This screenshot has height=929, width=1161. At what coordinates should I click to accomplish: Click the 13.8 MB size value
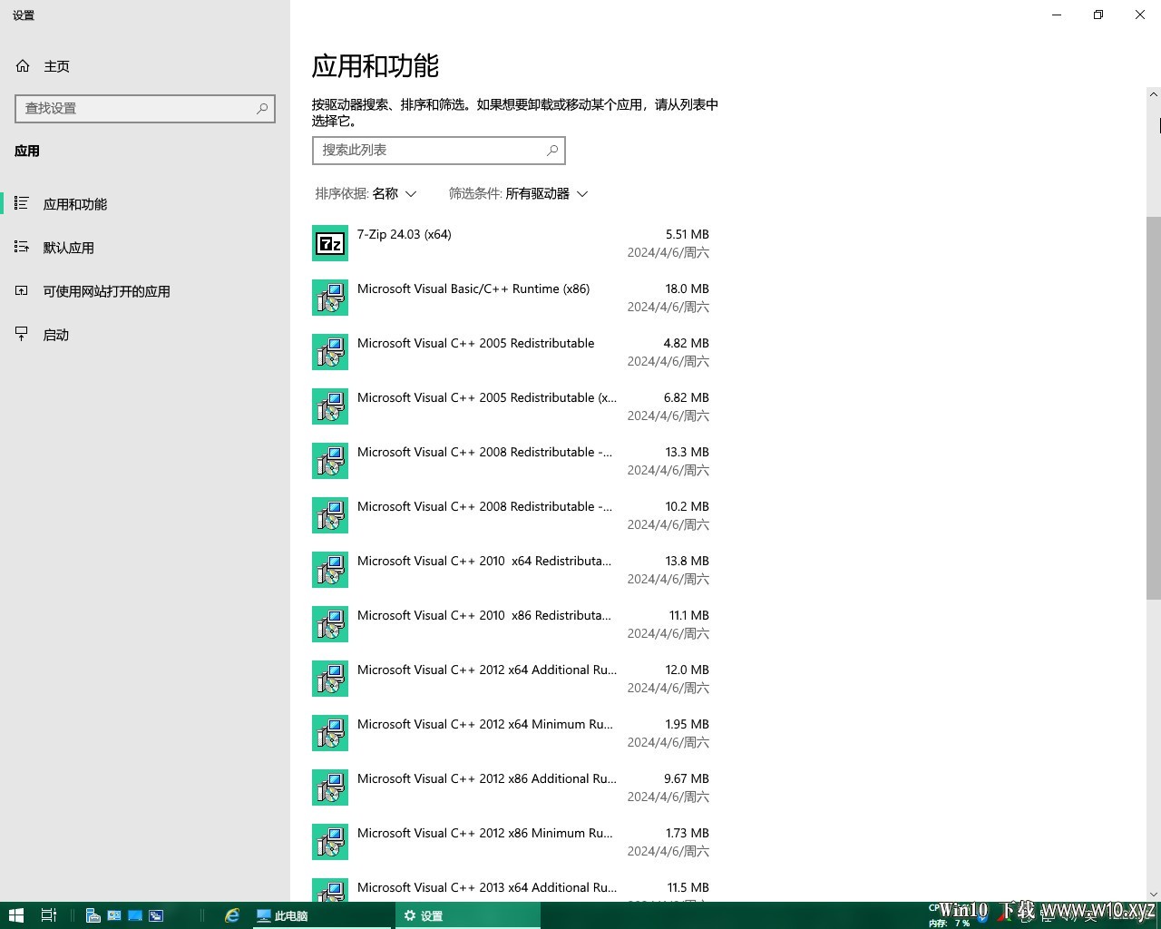click(x=688, y=561)
